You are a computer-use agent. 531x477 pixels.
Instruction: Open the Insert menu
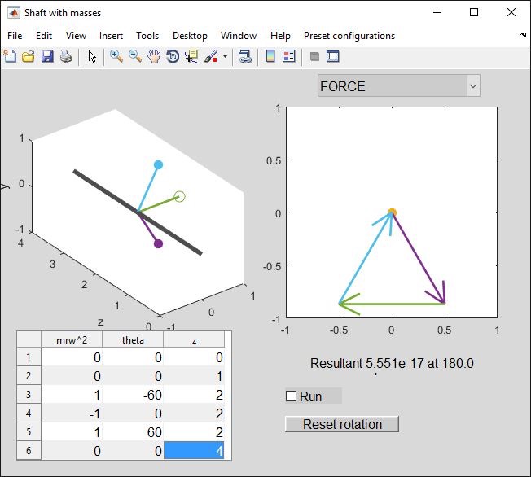pos(111,36)
